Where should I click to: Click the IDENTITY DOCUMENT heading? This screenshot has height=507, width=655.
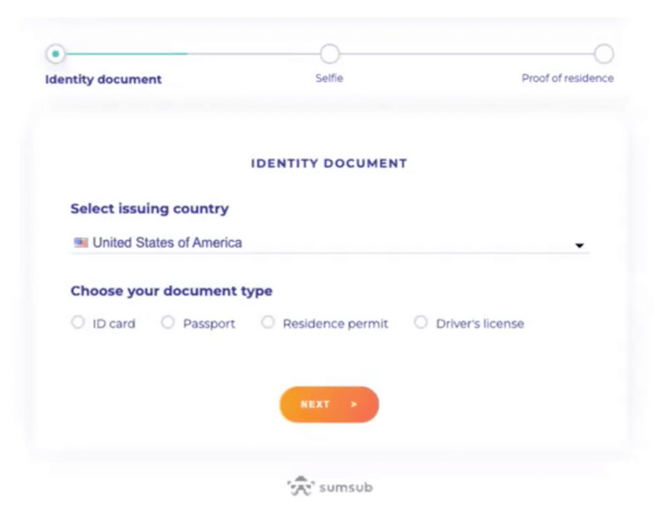(328, 163)
